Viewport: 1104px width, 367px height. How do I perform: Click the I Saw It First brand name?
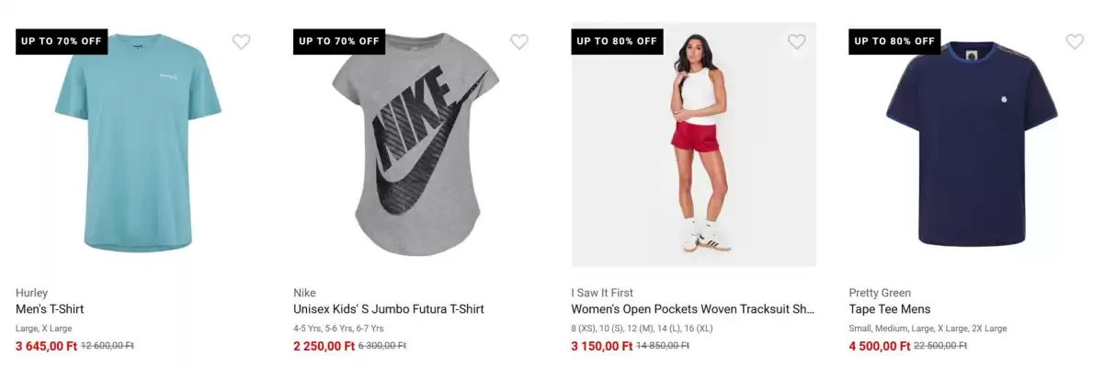tap(602, 293)
